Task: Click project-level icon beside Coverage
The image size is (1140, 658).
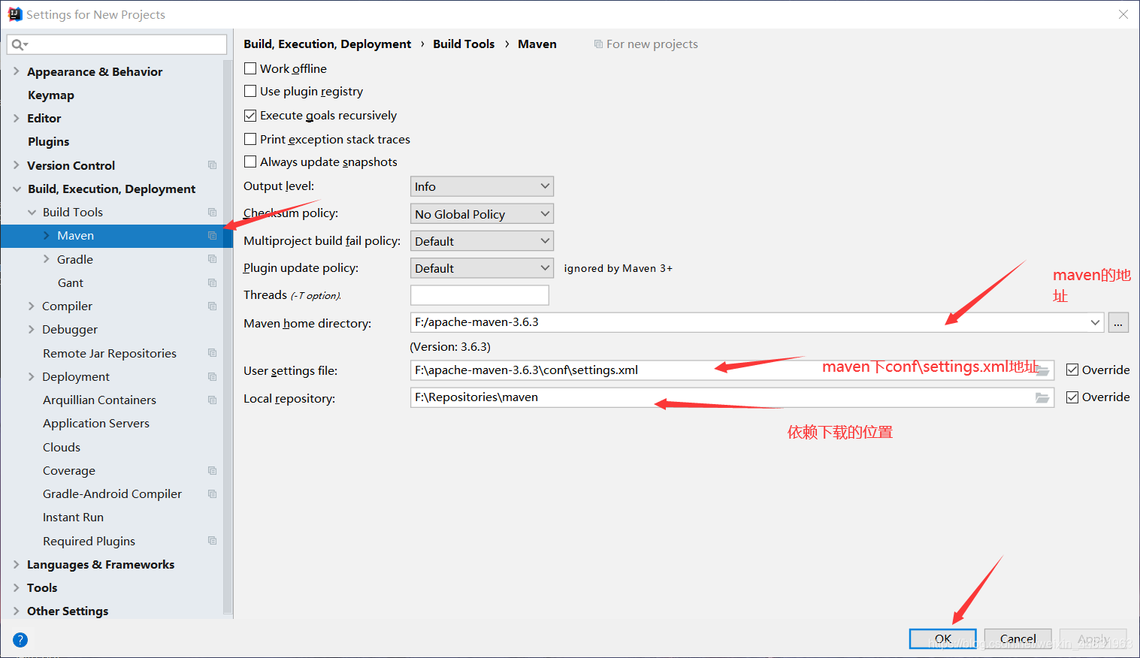Action: click(x=213, y=470)
